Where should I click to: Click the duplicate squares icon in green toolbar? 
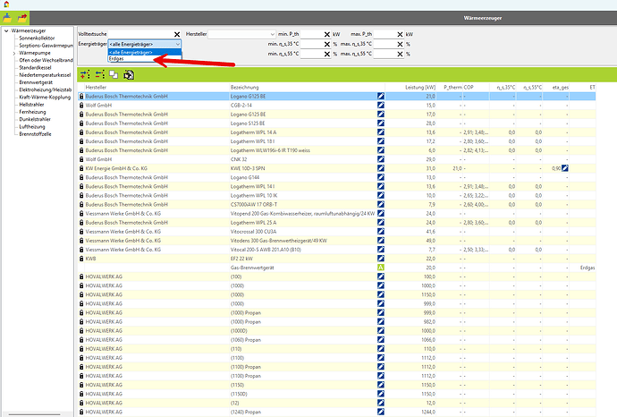114,74
